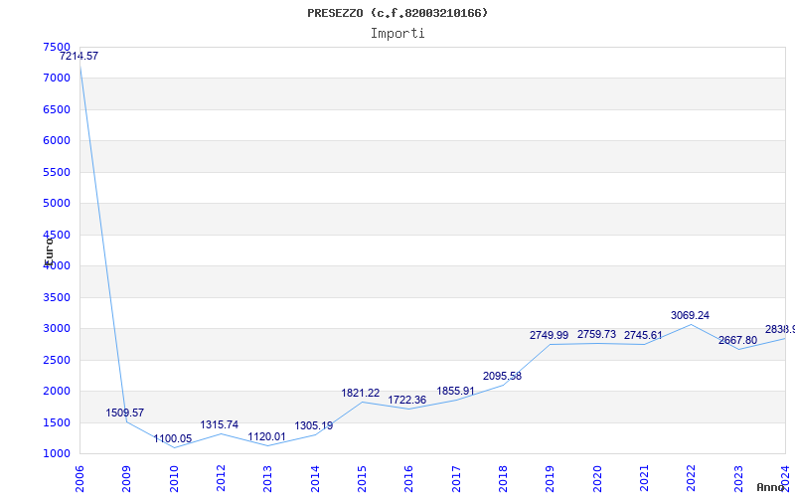Viewport: 795px width, 497px height.
Task: Select the 6500 y-axis tick label
Action: (x=57, y=109)
